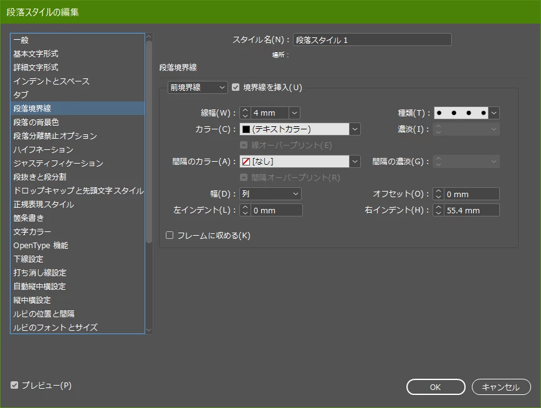The height and width of the screenshot is (408, 541).
Task: Select タブ category in list
Action: (x=78, y=95)
